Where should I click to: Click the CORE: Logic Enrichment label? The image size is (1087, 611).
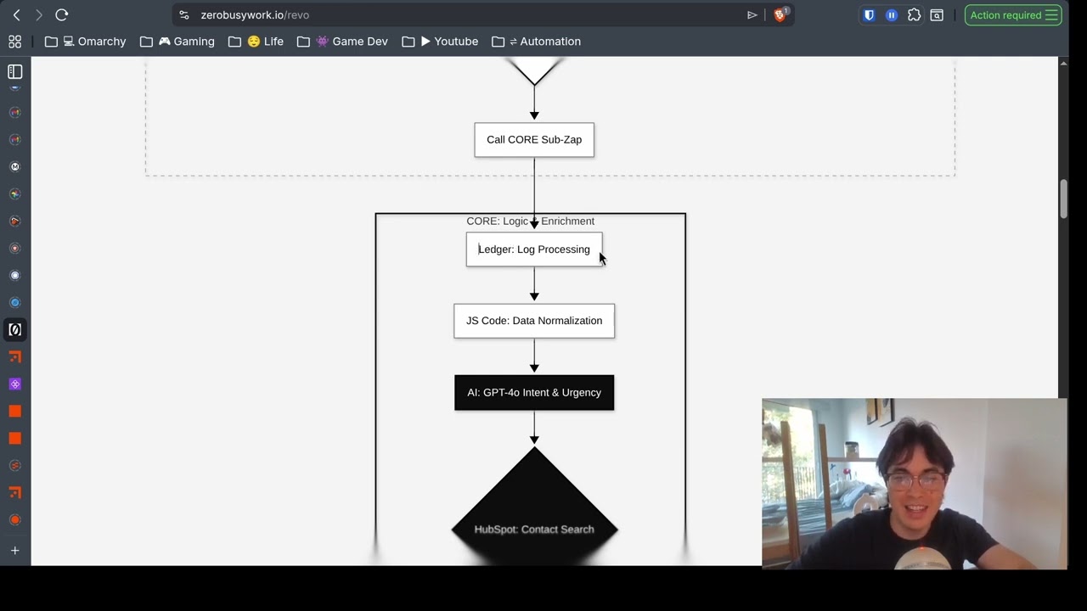[530, 221]
